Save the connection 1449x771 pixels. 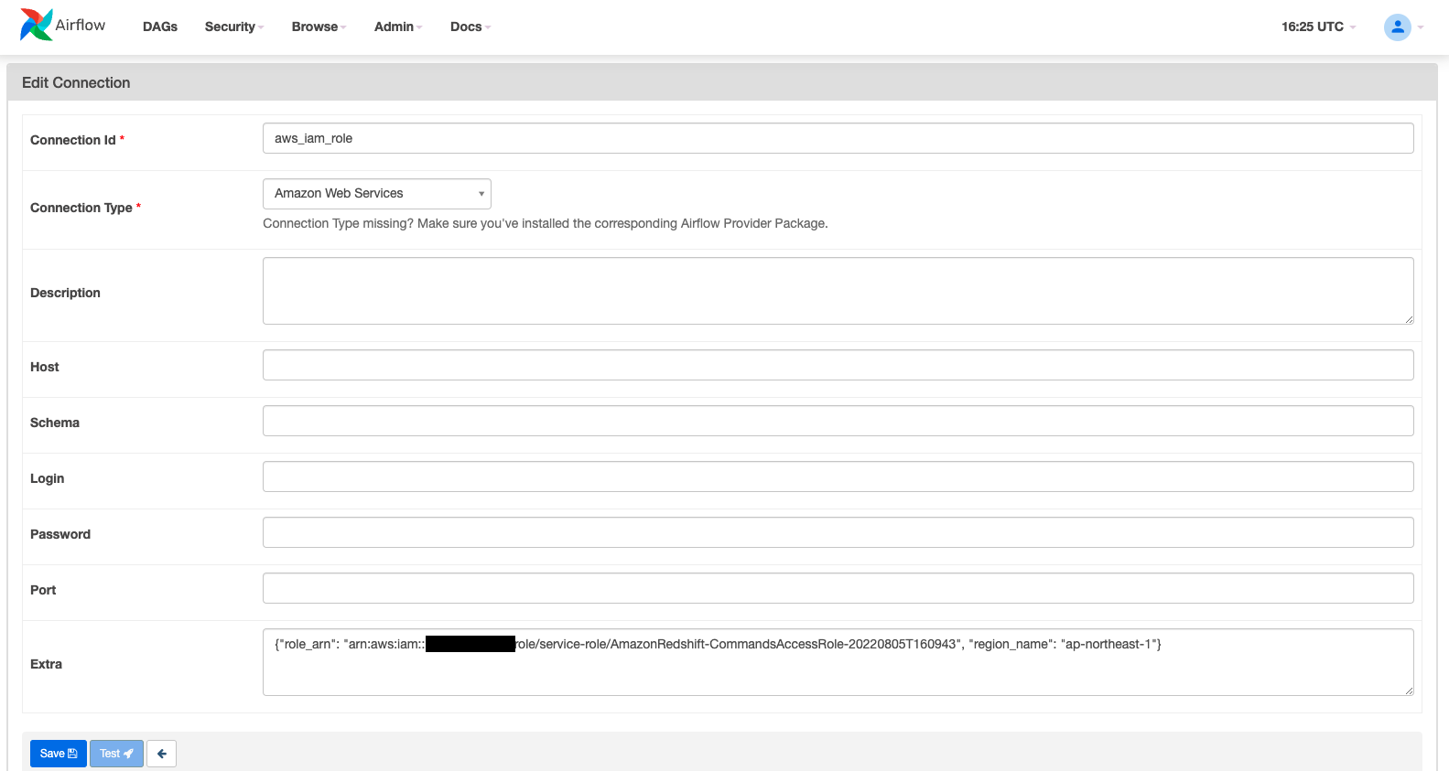point(59,754)
